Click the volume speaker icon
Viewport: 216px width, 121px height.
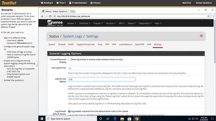197,119
